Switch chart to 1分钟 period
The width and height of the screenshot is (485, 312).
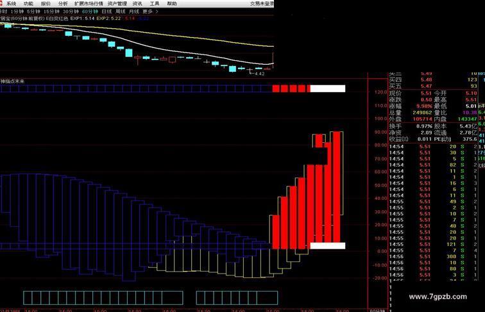(x=17, y=12)
